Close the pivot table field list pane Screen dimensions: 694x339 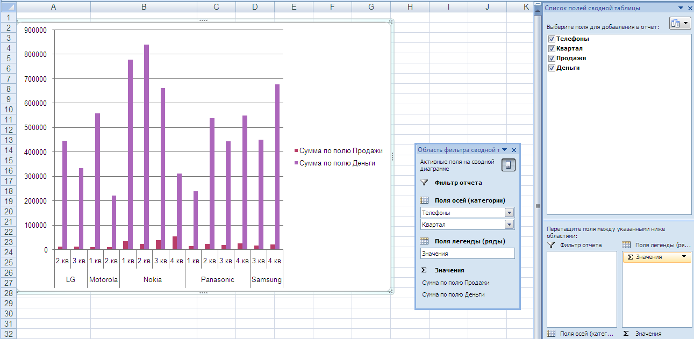[x=690, y=8]
